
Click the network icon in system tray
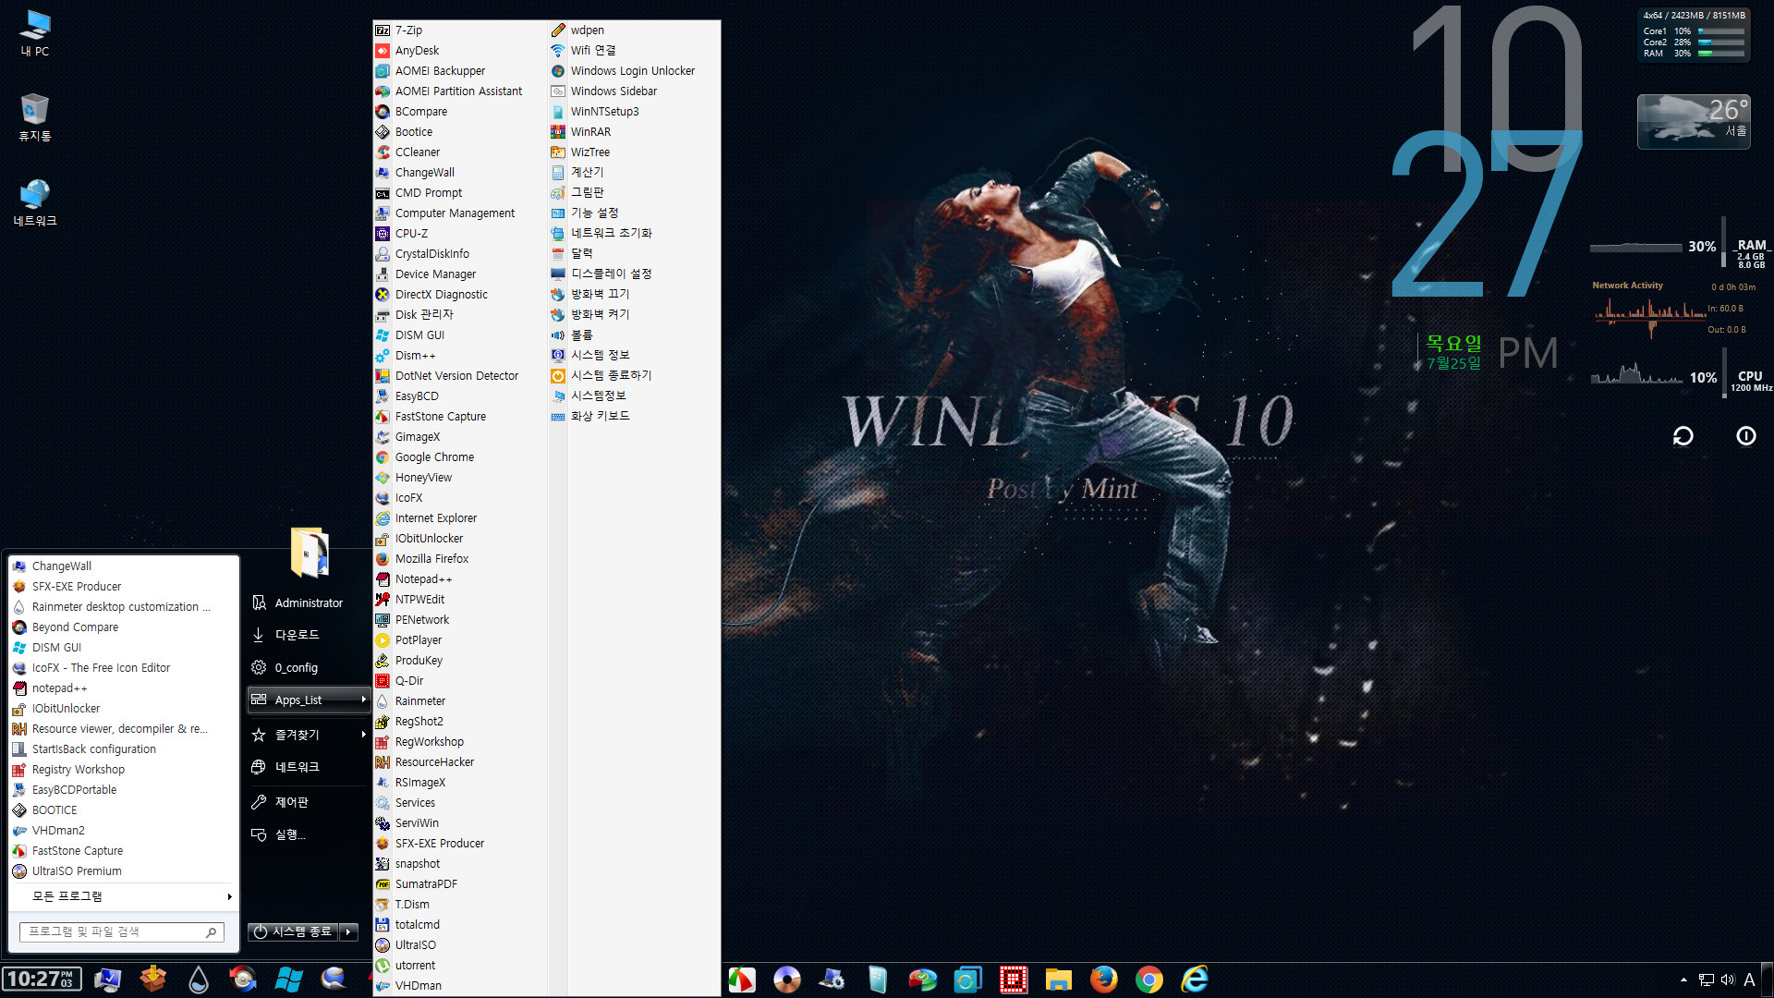coord(1706,980)
